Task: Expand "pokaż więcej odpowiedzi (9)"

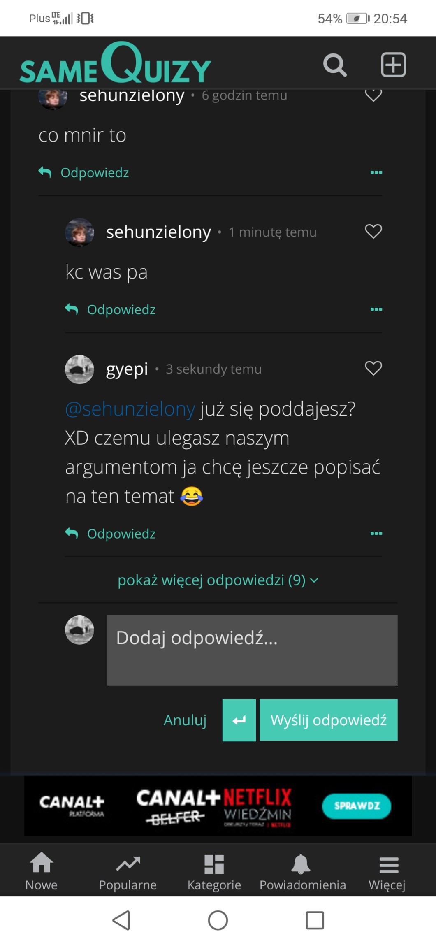Action: pyautogui.click(x=218, y=580)
